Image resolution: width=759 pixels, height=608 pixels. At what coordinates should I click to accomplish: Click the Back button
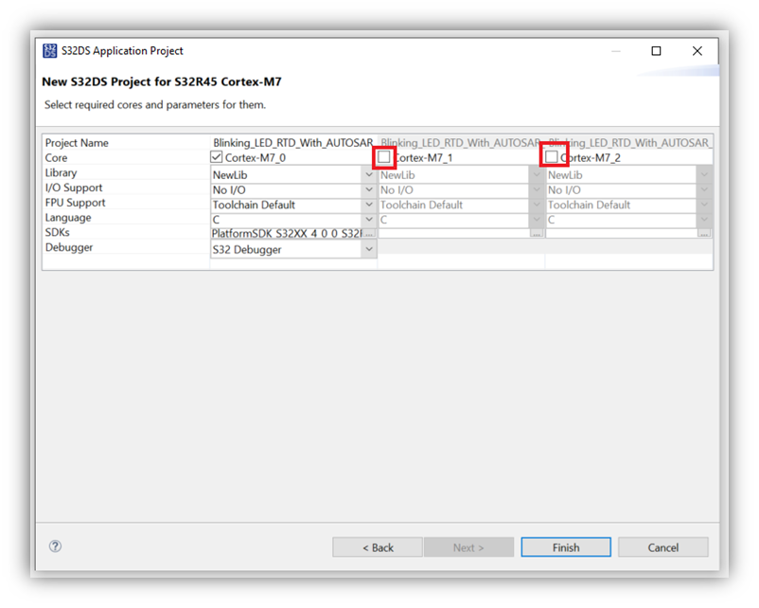(x=377, y=546)
